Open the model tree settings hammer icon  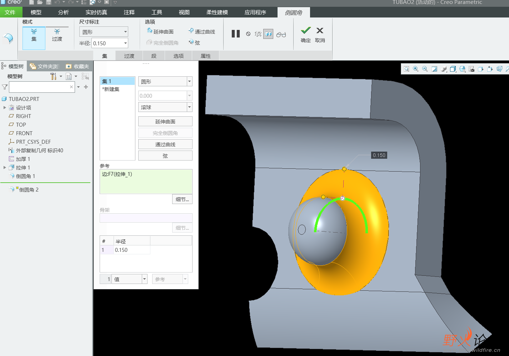[53, 76]
